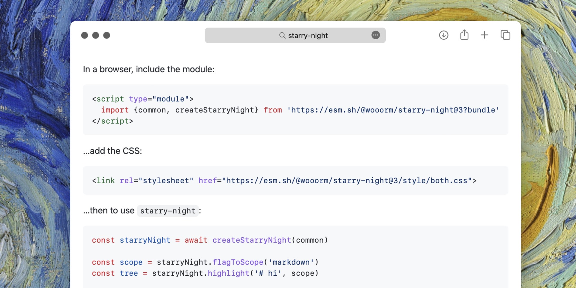Viewport: 576px width, 288px height.
Task: Click the share icon in the toolbar
Action: click(464, 35)
